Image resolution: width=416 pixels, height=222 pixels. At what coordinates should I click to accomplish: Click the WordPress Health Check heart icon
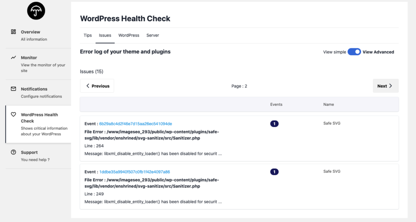tap(13, 114)
